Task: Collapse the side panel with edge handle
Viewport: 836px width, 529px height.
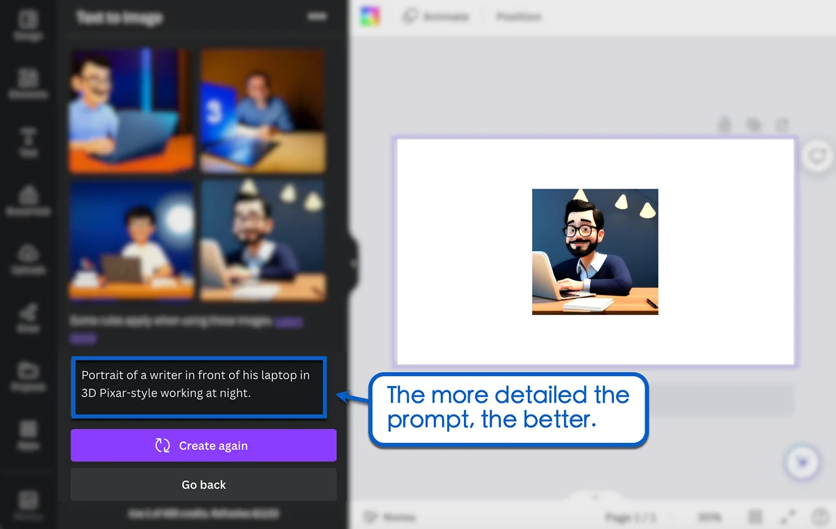Action: tap(353, 264)
